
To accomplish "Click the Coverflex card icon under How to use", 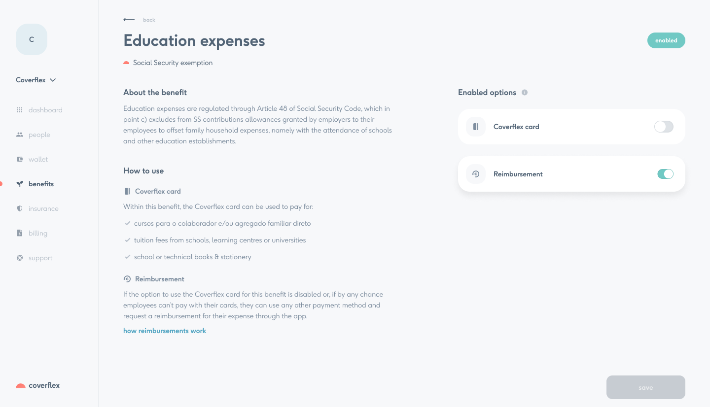I will tap(127, 191).
